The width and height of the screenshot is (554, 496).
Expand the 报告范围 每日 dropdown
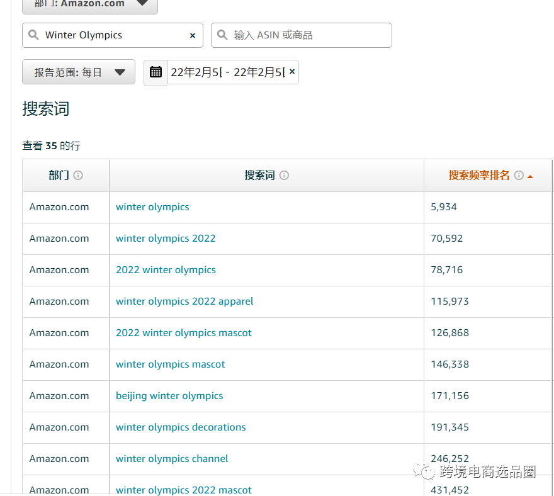point(79,72)
